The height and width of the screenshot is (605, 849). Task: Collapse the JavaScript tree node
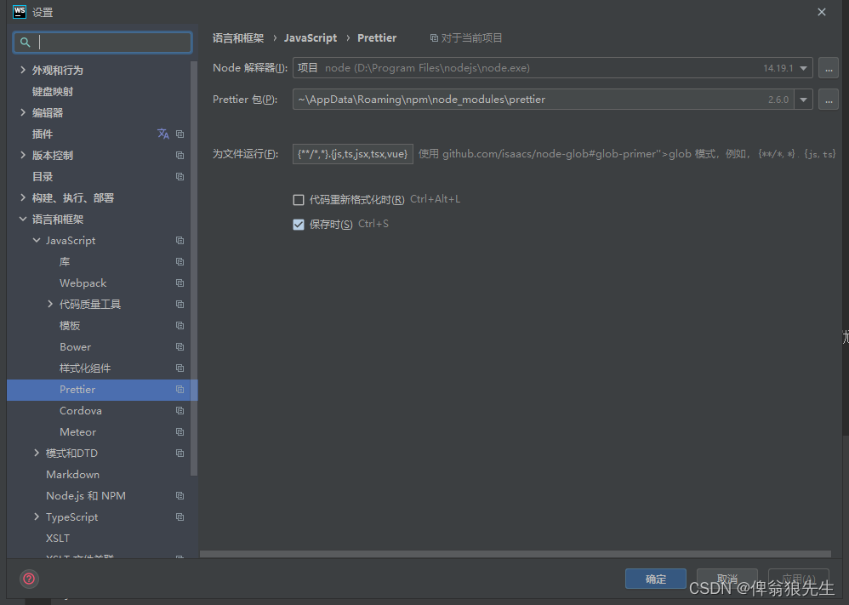tap(37, 240)
